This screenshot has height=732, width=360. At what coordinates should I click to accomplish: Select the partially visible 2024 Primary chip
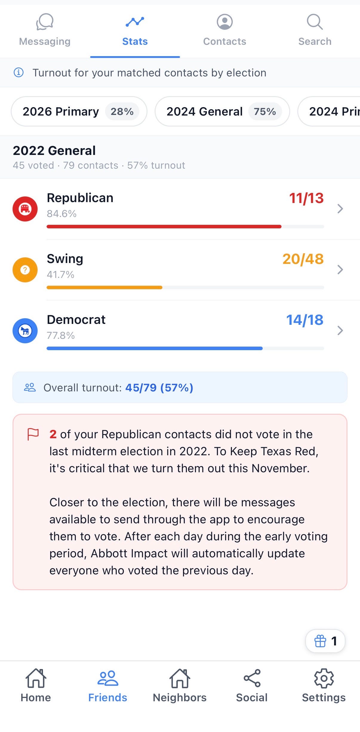pyautogui.click(x=329, y=111)
